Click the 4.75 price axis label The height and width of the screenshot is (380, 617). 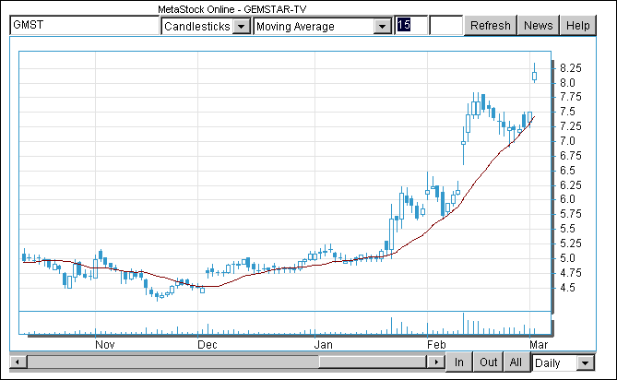pyautogui.click(x=571, y=273)
